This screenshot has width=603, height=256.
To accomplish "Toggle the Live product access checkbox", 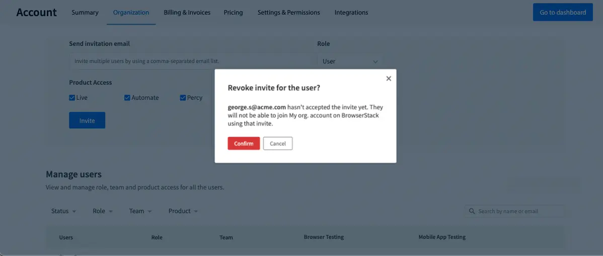I will coord(72,98).
